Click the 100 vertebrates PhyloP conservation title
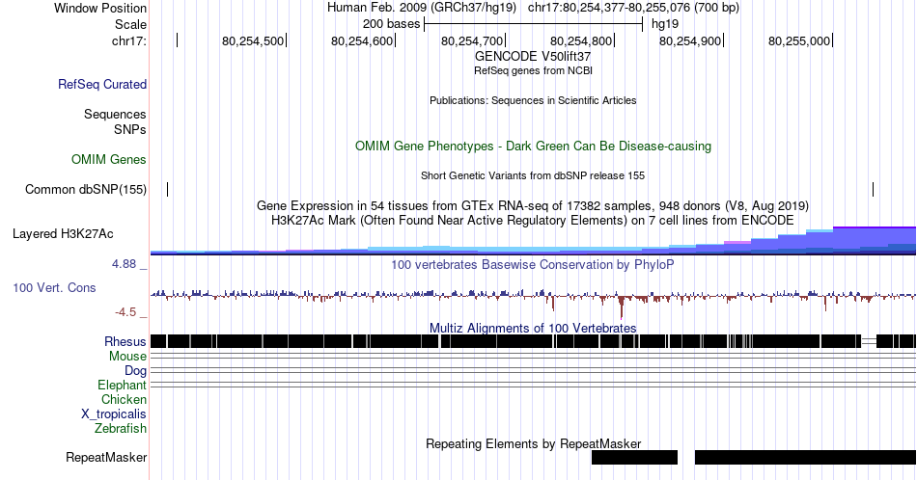This screenshot has width=917, height=480. click(533, 265)
